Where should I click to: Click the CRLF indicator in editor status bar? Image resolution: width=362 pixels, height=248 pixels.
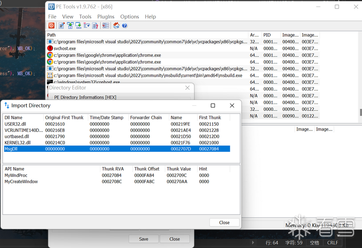332,243
